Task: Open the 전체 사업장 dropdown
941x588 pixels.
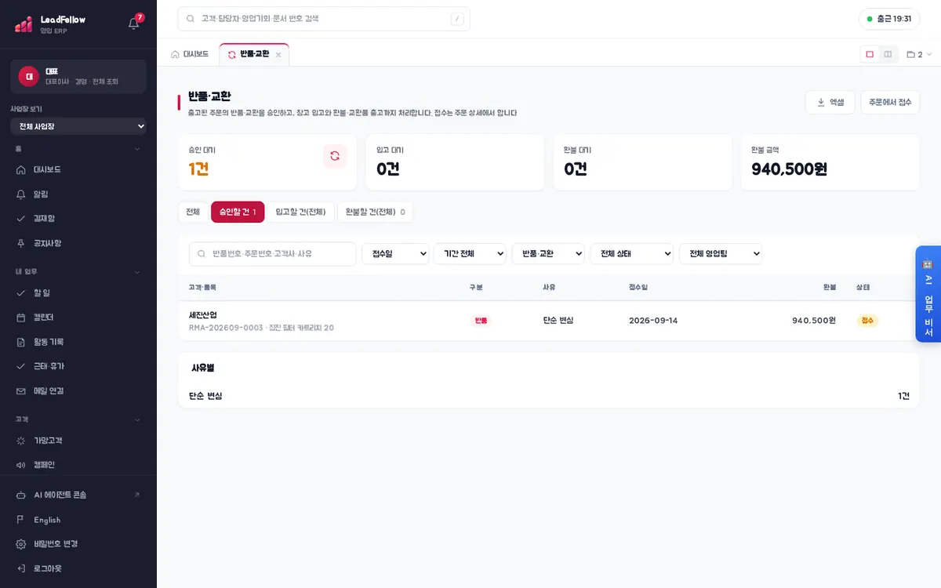Action: (x=78, y=126)
